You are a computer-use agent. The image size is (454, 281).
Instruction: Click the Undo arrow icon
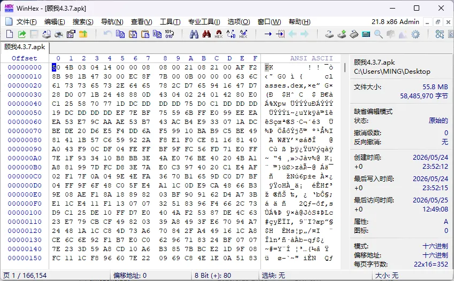click(x=107, y=34)
